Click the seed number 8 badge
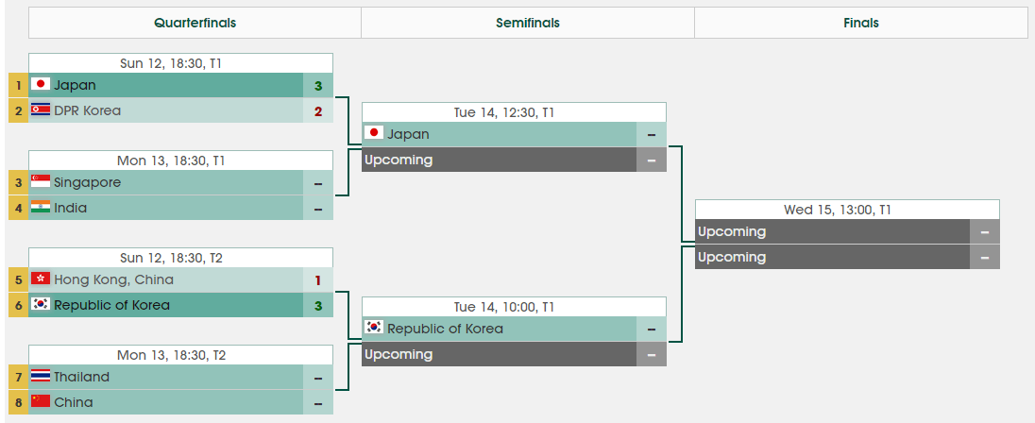 (17, 402)
